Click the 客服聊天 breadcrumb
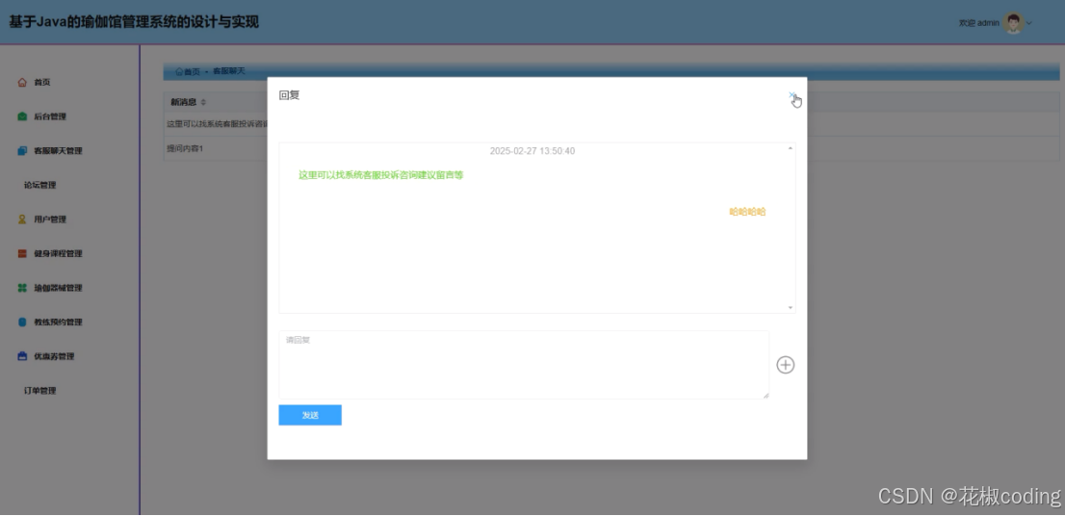The image size is (1065, 516). 229,70
